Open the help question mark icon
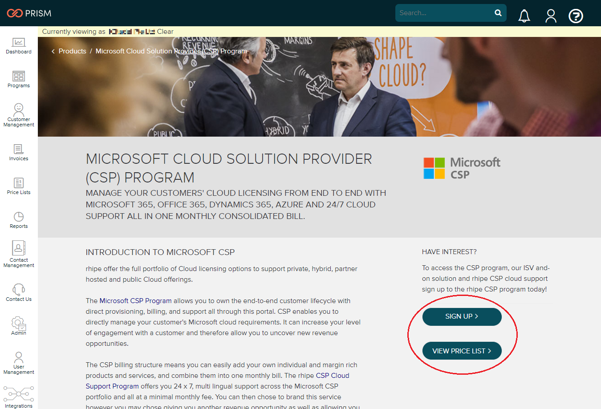The height and width of the screenshot is (409, 601). click(x=576, y=16)
